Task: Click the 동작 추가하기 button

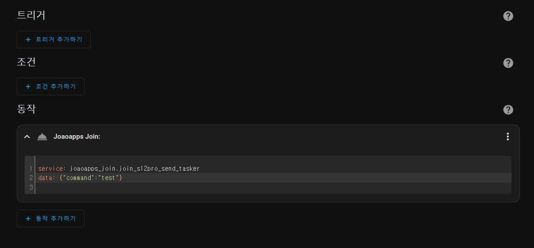Action: 51,219
